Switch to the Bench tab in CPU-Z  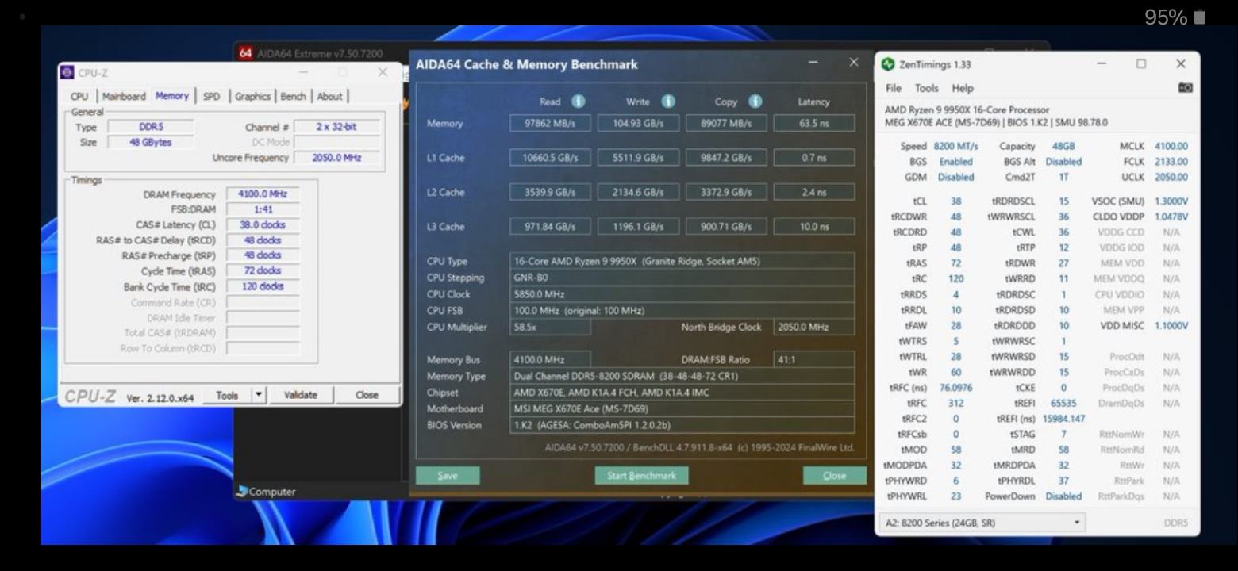[x=293, y=96]
